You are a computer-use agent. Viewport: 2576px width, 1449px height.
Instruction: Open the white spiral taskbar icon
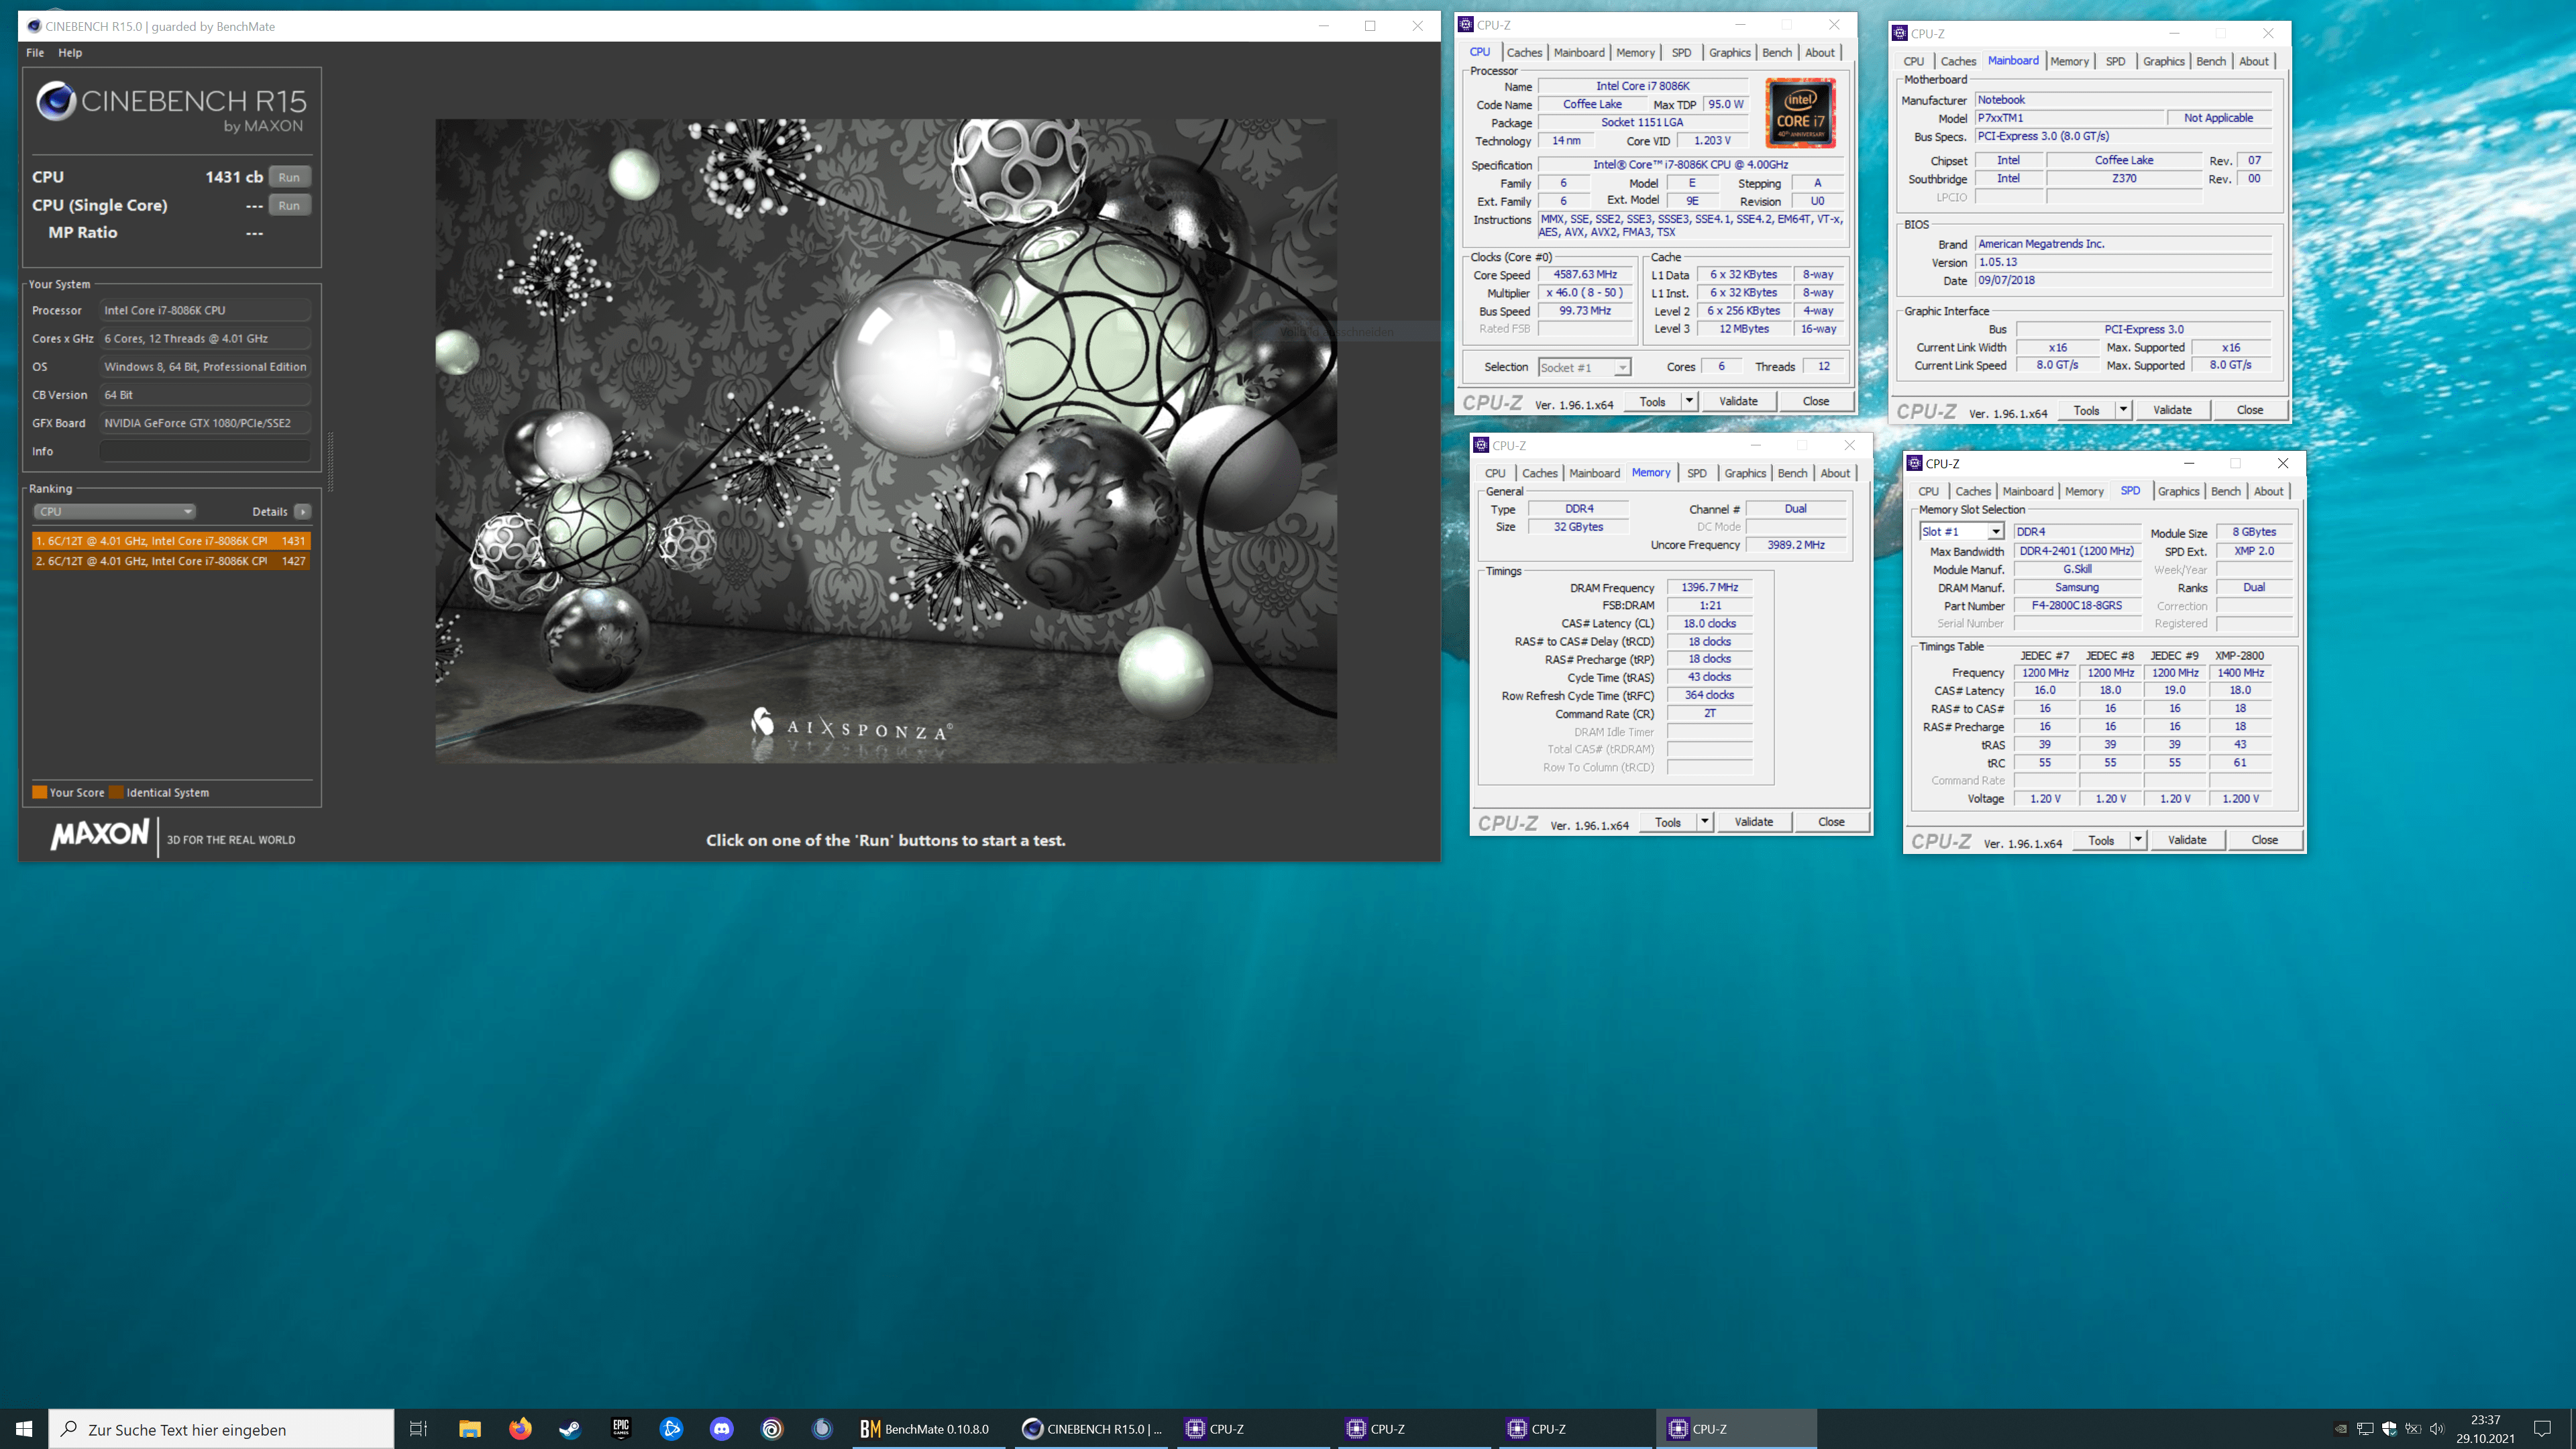click(771, 1429)
